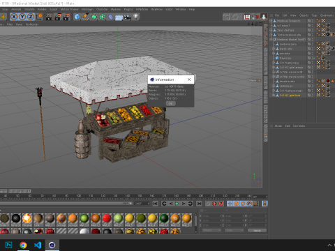Toggle the Autokeying red button

214,204
